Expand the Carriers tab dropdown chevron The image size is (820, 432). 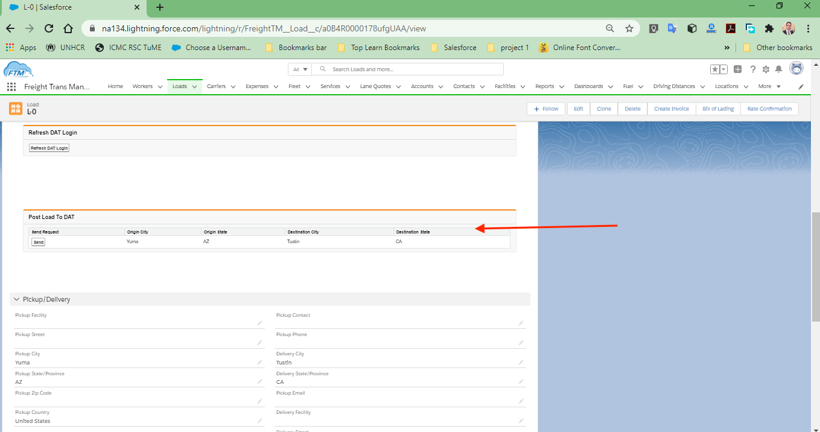[233, 87]
